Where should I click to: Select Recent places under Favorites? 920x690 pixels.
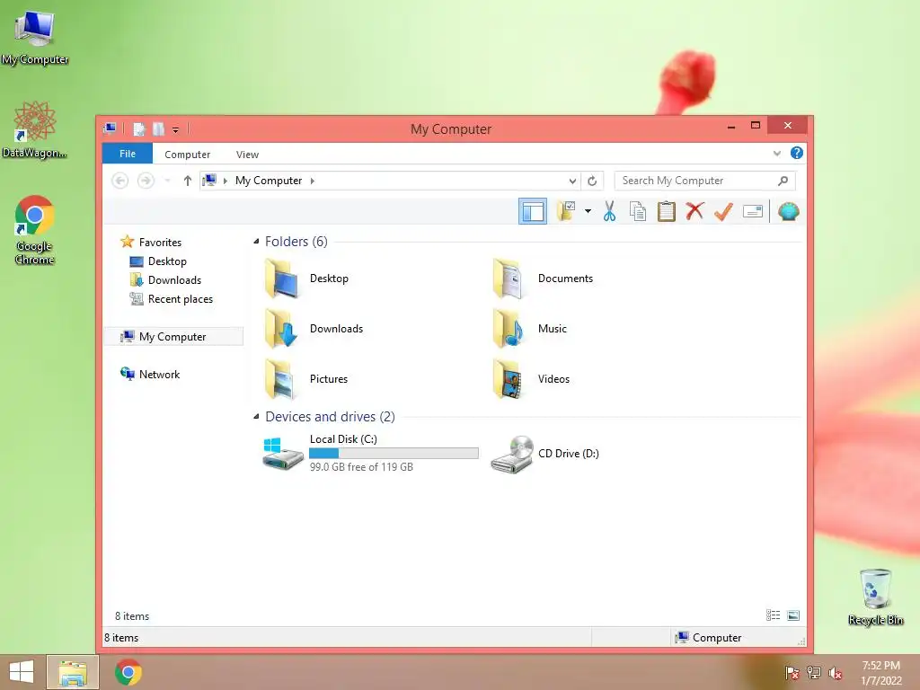pyautogui.click(x=172, y=298)
